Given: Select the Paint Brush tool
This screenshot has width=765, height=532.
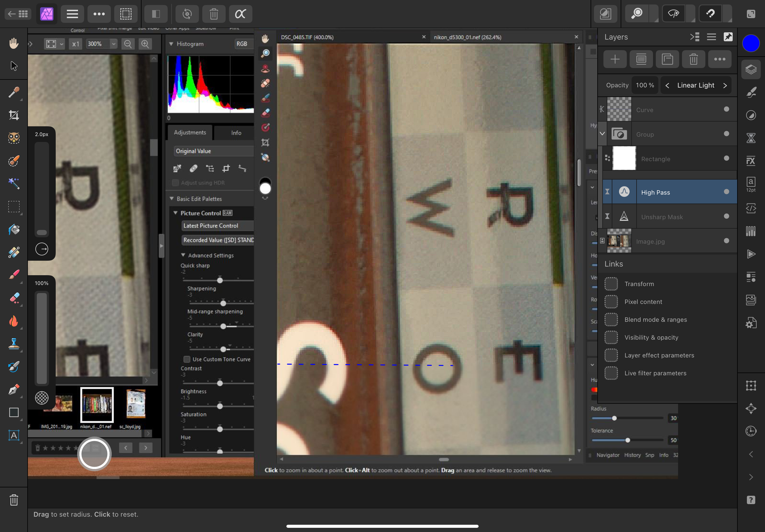Looking at the screenshot, I should click(x=14, y=275).
